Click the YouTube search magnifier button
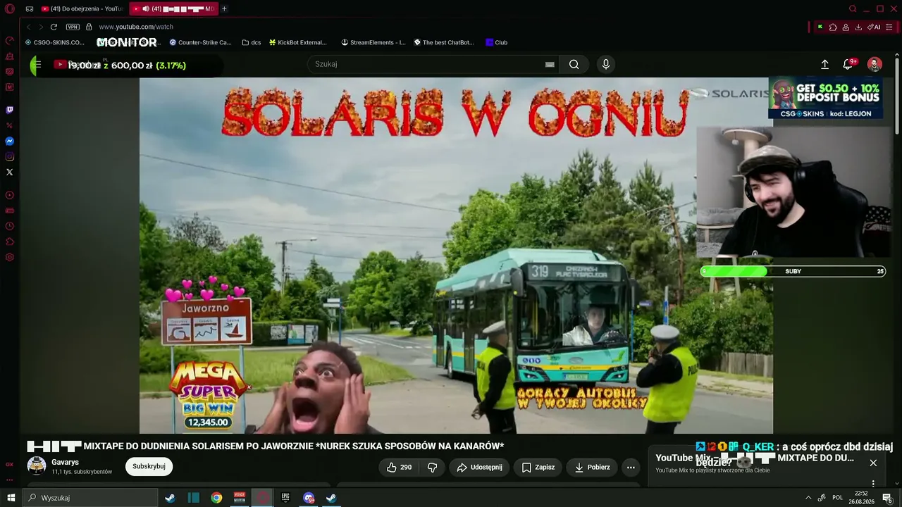This screenshot has height=507, width=902. pos(574,64)
